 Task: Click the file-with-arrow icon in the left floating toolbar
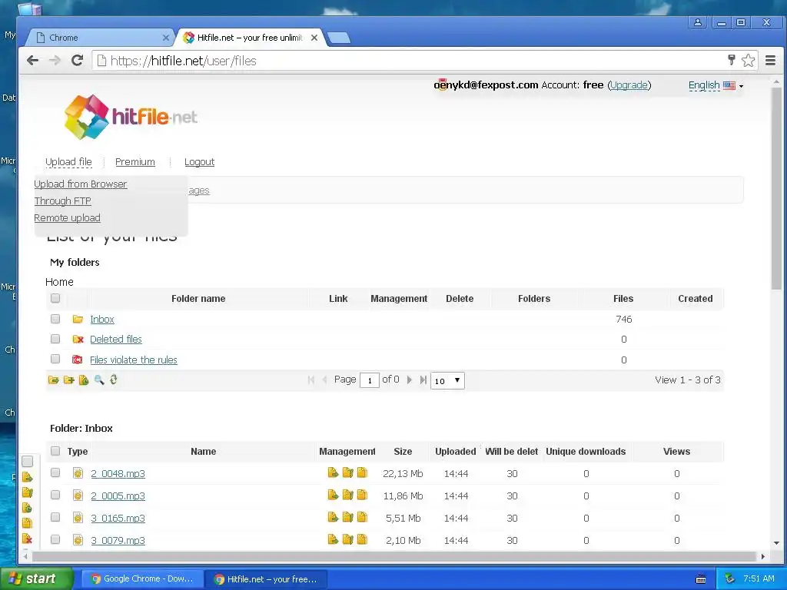pyautogui.click(x=28, y=477)
